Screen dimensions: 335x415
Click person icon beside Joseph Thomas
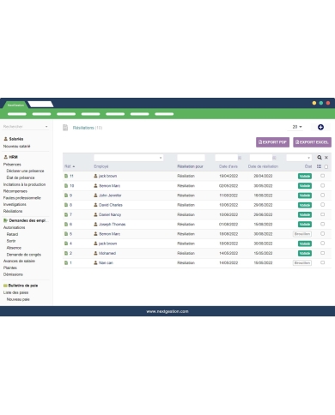tap(95, 224)
